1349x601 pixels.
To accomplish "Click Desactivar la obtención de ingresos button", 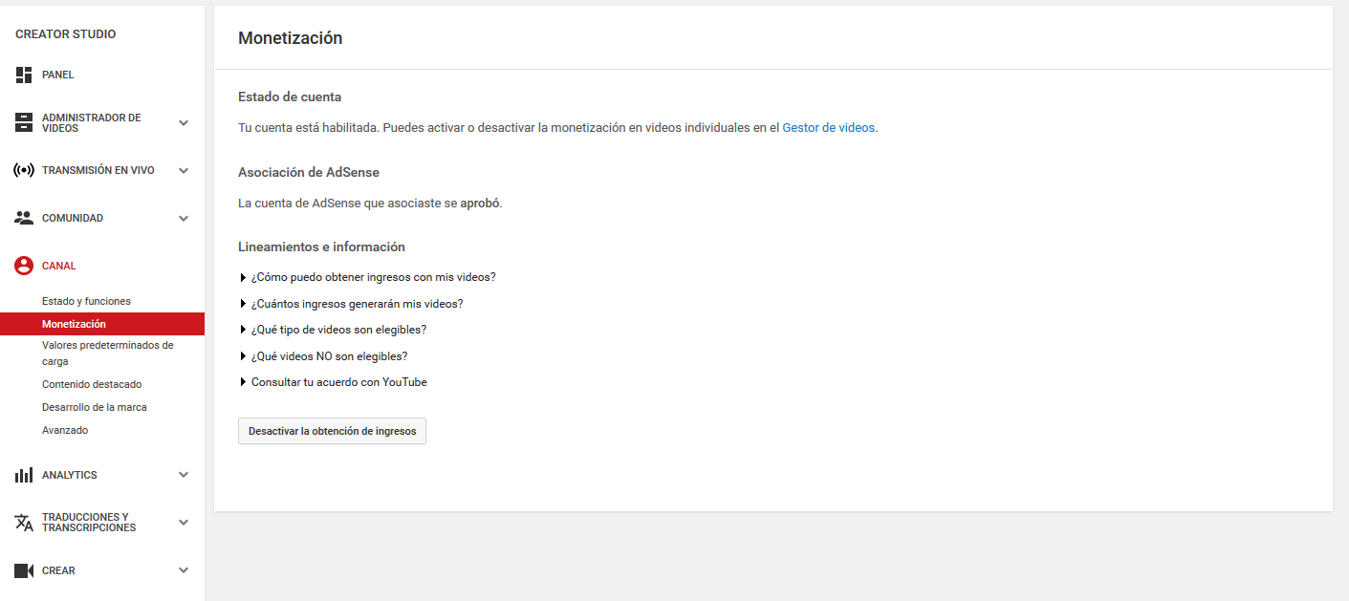I will pyautogui.click(x=332, y=431).
